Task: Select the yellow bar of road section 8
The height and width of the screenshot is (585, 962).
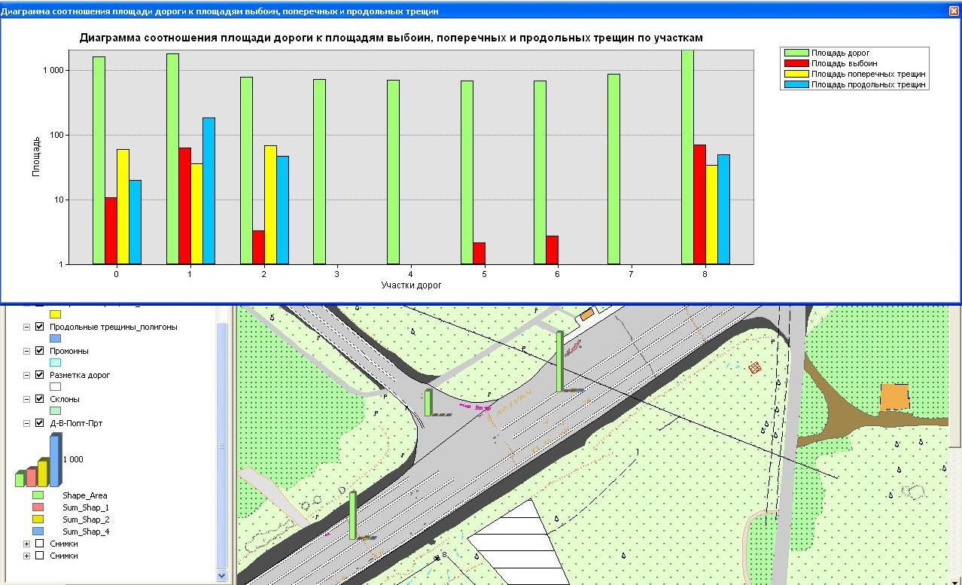Action: [711, 215]
